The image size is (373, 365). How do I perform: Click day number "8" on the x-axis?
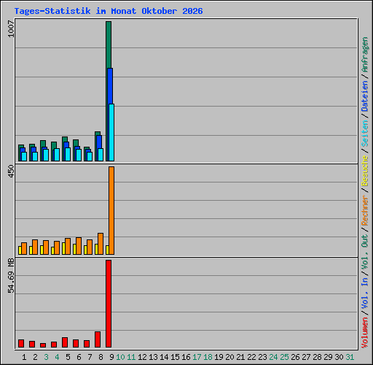[x=101, y=357]
